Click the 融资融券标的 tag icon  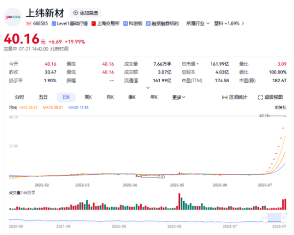148,23
